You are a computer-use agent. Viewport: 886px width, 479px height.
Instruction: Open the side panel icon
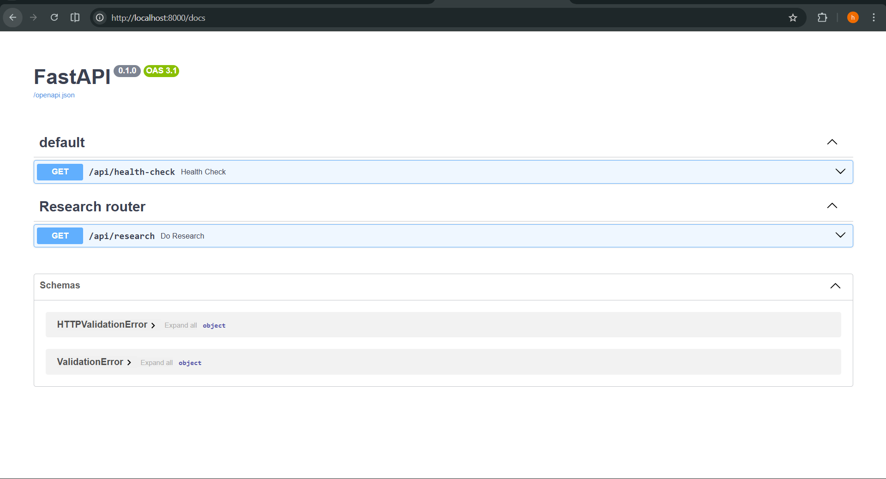[x=75, y=18]
